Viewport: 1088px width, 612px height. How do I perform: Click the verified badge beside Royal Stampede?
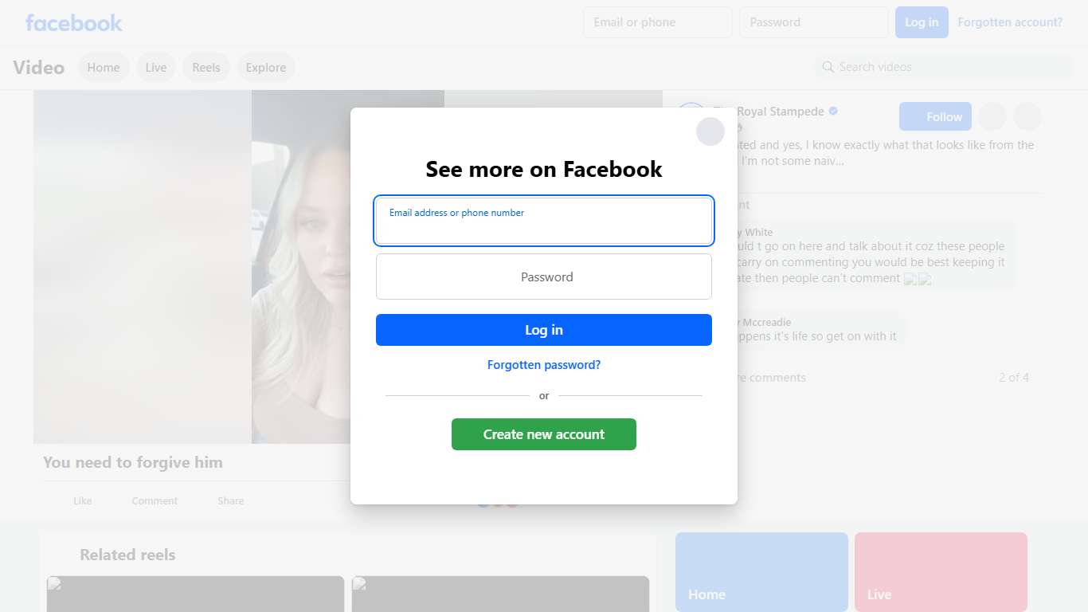833,112
